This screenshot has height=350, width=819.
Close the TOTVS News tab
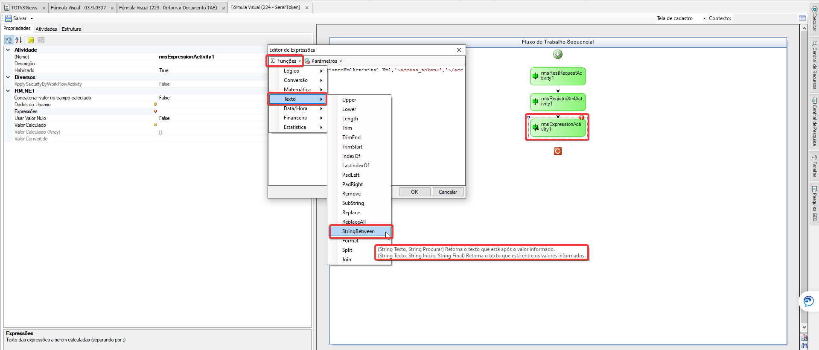tap(44, 8)
